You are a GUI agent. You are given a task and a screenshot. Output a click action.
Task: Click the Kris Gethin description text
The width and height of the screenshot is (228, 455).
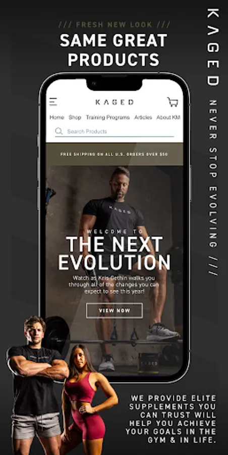(x=114, y=285)
